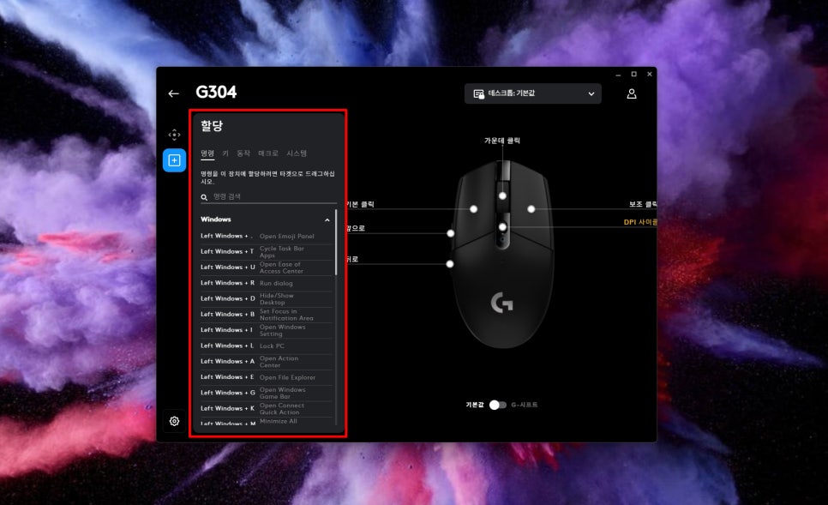
Task: Click the magnifier icon in command search
Action: point(204,197)
